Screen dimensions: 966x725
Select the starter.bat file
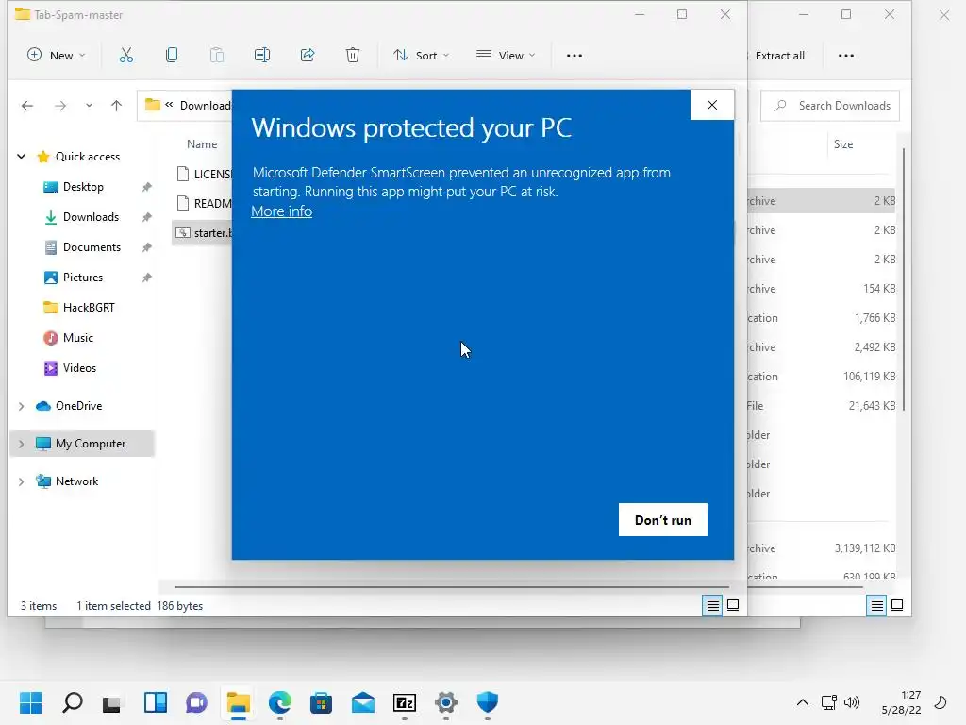click(204, 233)
